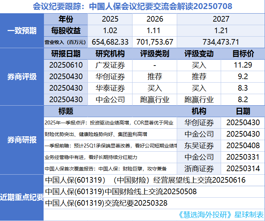
Task: Click the 评级类别 column header
Action: point(154,54)
